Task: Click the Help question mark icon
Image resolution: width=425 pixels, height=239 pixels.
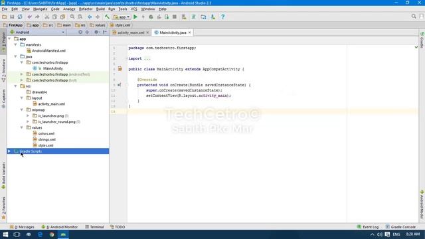Action: pos(222,17)
